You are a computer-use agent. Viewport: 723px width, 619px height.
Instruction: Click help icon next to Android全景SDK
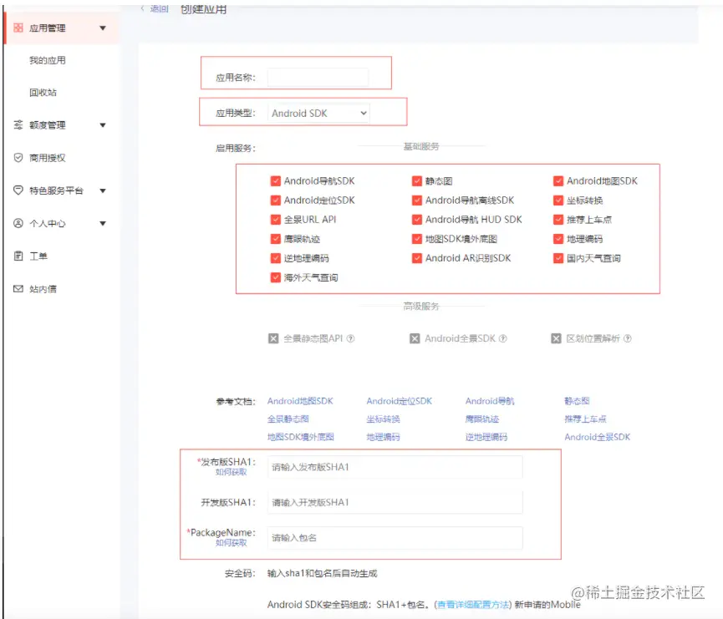pyautogui.click(x=503, y=338)
